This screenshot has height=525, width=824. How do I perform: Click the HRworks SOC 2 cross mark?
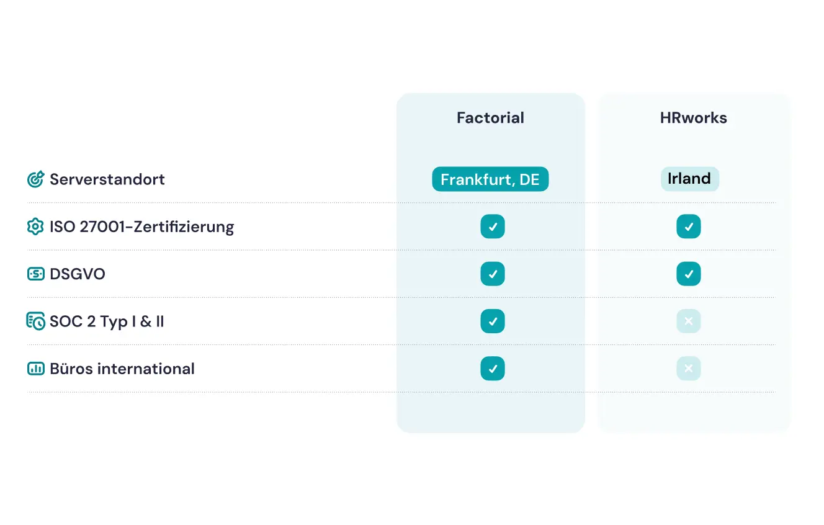689,321
